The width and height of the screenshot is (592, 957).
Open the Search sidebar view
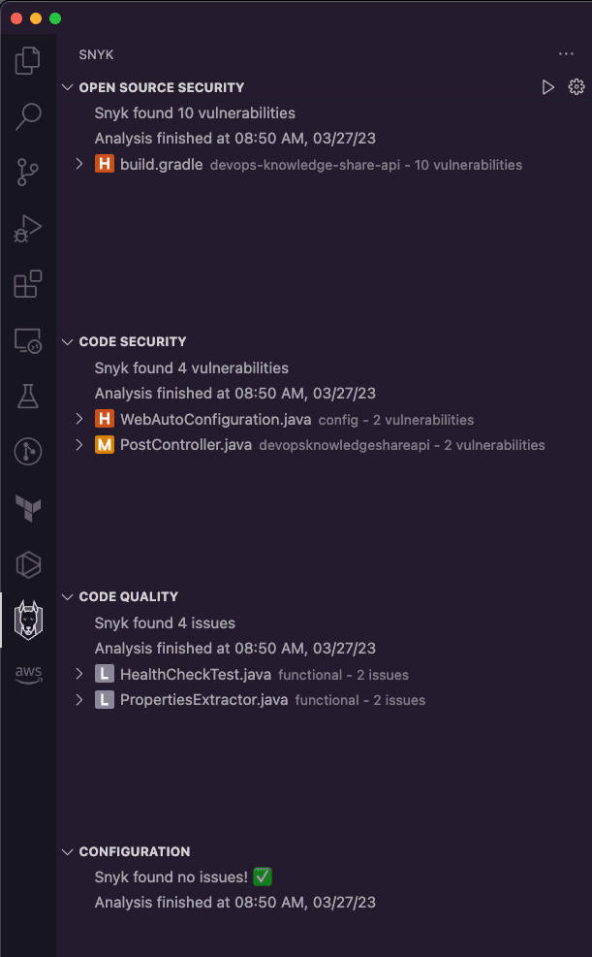pos(27,116)
